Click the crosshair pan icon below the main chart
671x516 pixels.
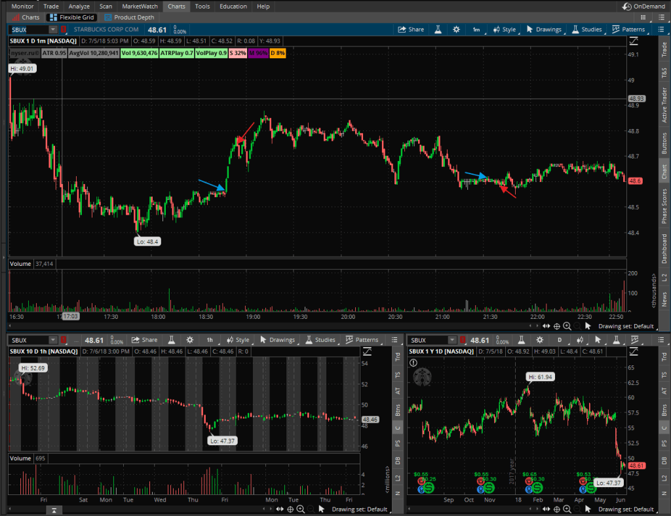556,325
